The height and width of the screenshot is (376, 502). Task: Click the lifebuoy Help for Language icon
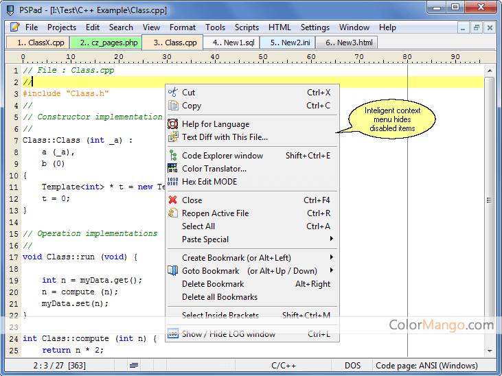point(173,124)
